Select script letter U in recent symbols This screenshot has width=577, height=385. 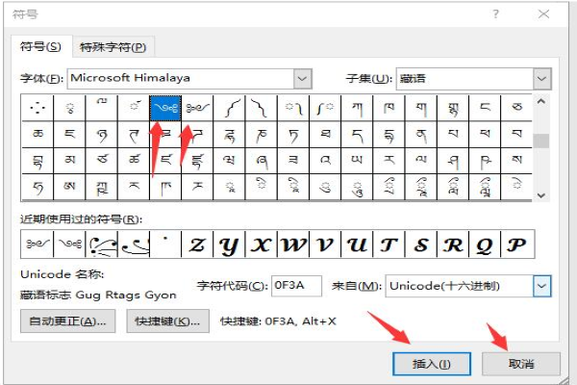(358, 244)
